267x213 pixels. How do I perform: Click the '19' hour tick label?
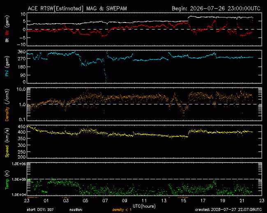tap(223, 201)
